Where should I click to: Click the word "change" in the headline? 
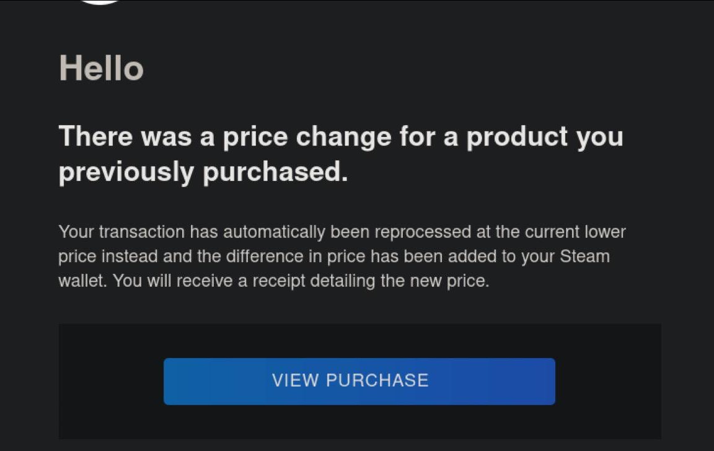coord(343,136)
